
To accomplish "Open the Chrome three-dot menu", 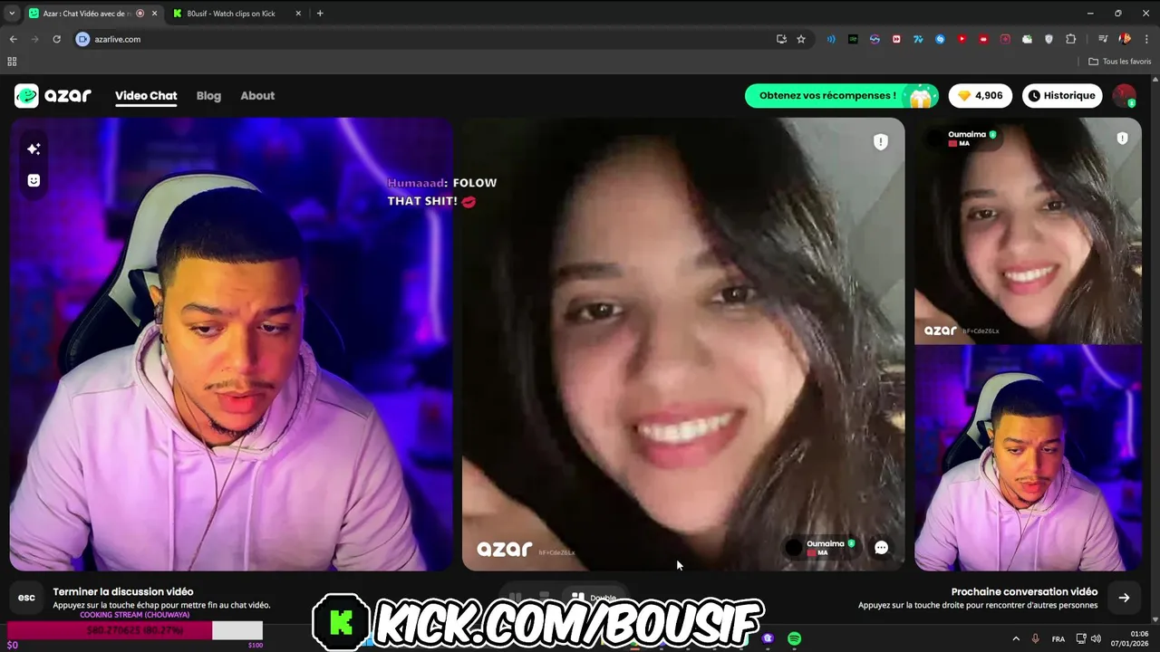I will pyautogui.click(x=1145, y=39).
